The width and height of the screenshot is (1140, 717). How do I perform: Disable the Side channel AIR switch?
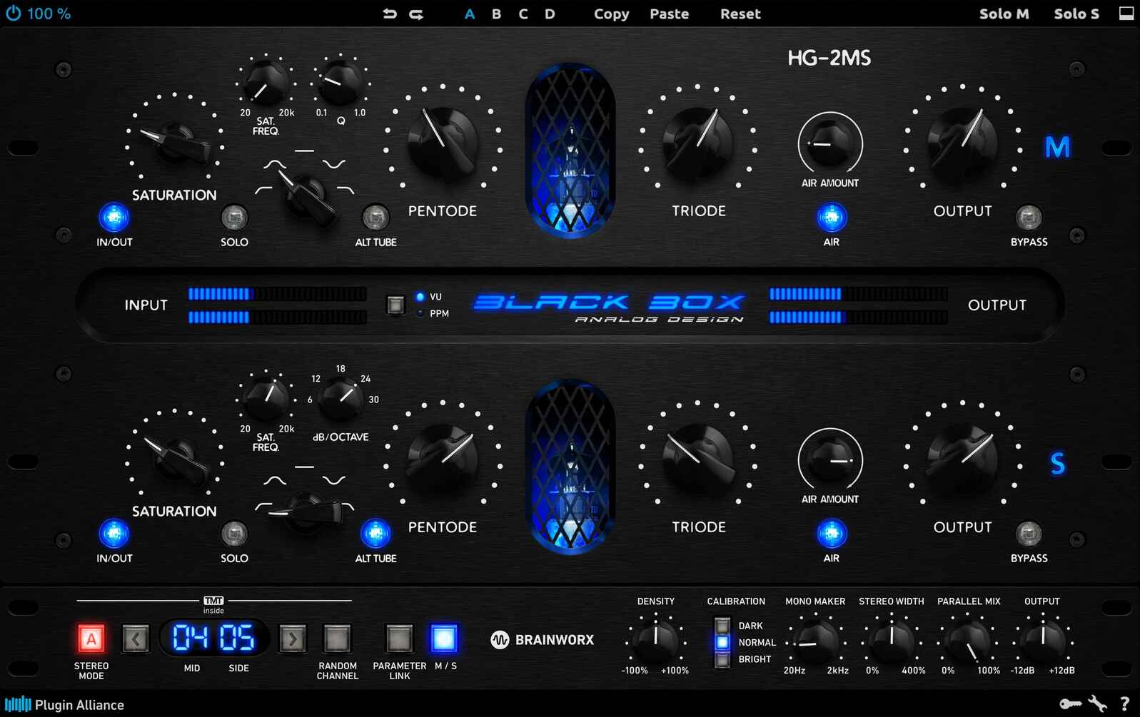pos(831,534)
